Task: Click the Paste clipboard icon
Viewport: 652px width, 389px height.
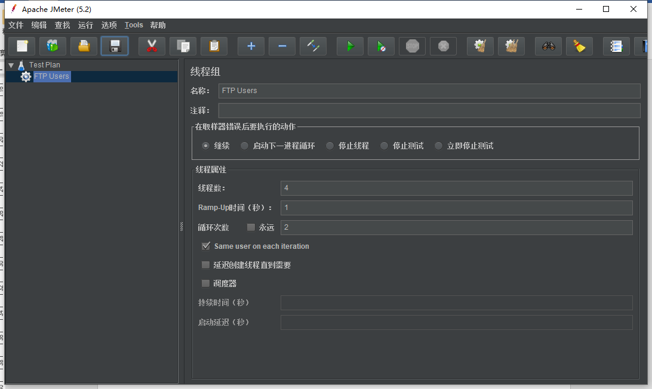Action: tap(214, 46)
